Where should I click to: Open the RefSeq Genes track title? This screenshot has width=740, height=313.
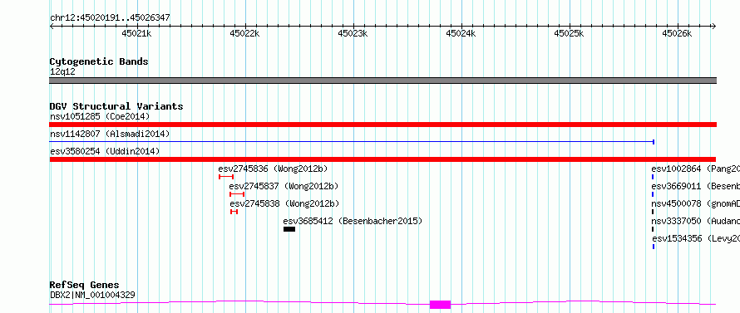84,286
